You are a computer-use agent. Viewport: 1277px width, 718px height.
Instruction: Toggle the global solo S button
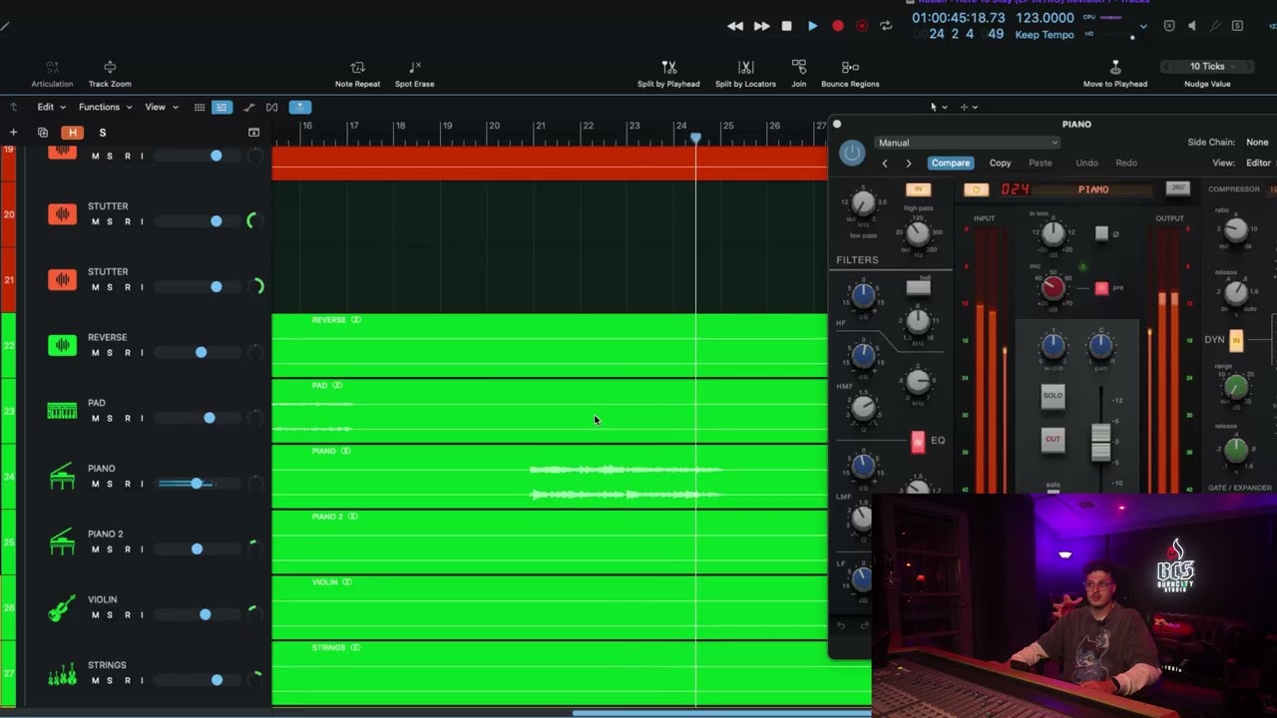pos(102,132)
